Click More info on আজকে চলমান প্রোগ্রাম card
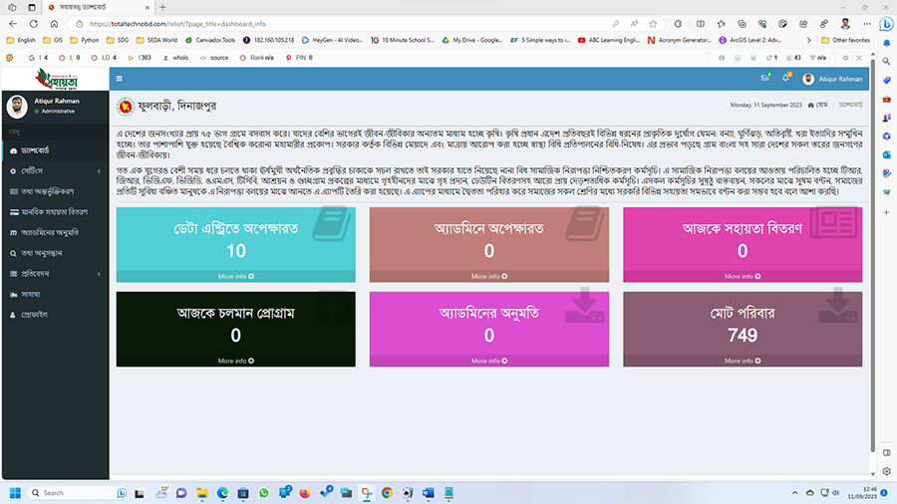 click(235, 361)
